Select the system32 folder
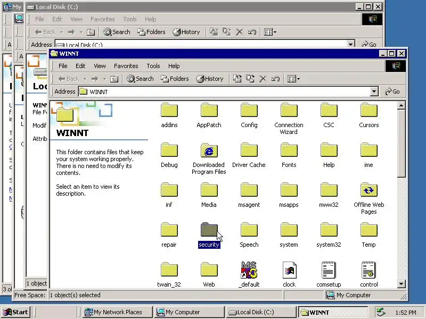 click(x=329, y=235)
